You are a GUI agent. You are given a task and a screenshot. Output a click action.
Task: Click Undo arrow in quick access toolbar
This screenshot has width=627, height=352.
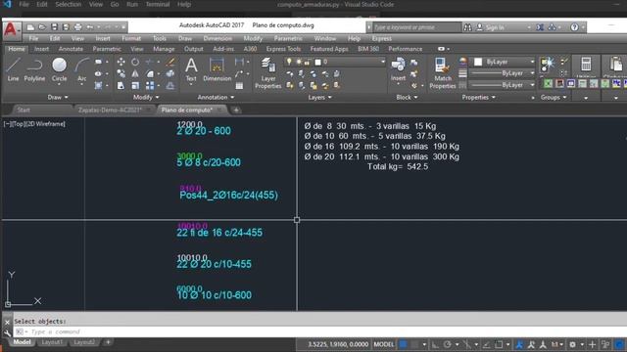[90, 27]
